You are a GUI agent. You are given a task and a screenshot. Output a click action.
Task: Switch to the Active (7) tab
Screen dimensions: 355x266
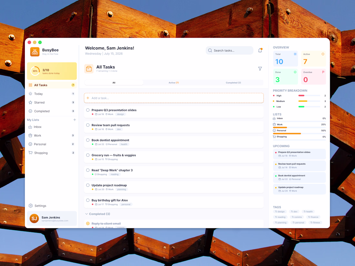coord(174,83)
